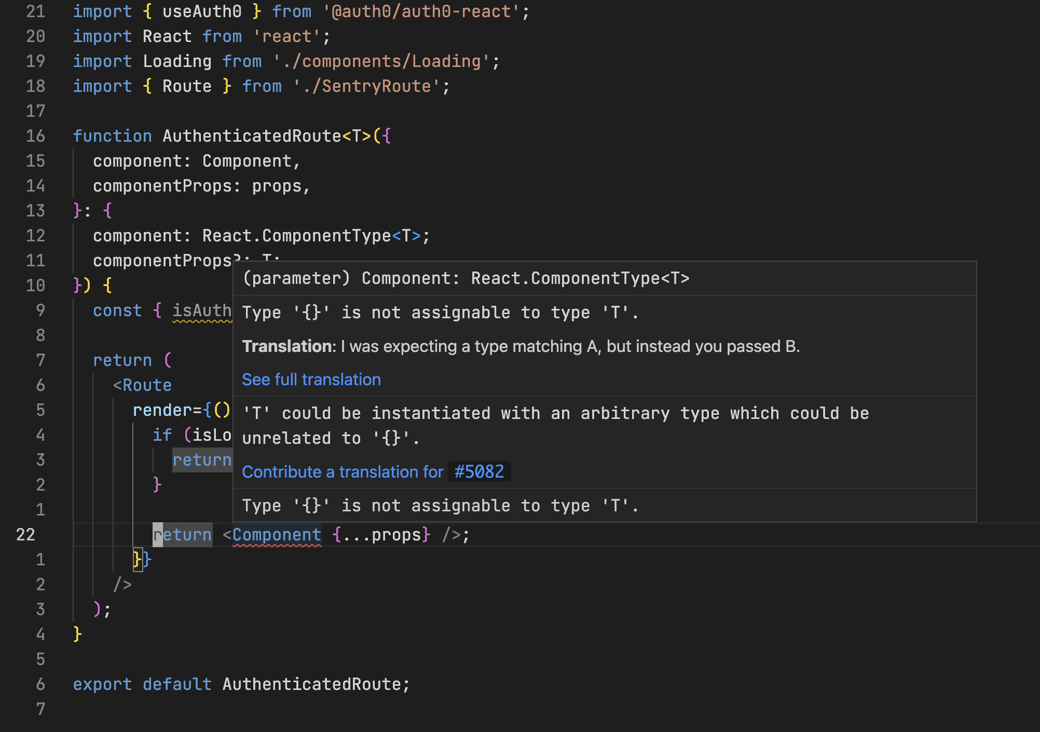Click the AuthenticatedRoute function name
The height and width of the screenshot is (732, 1040).
[252, 136]
